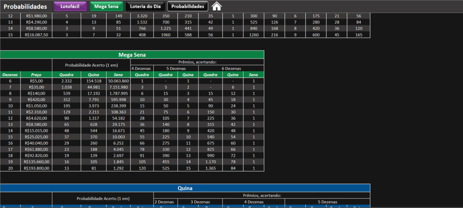Select the value 1.787.995

click(x=118, y=93)
